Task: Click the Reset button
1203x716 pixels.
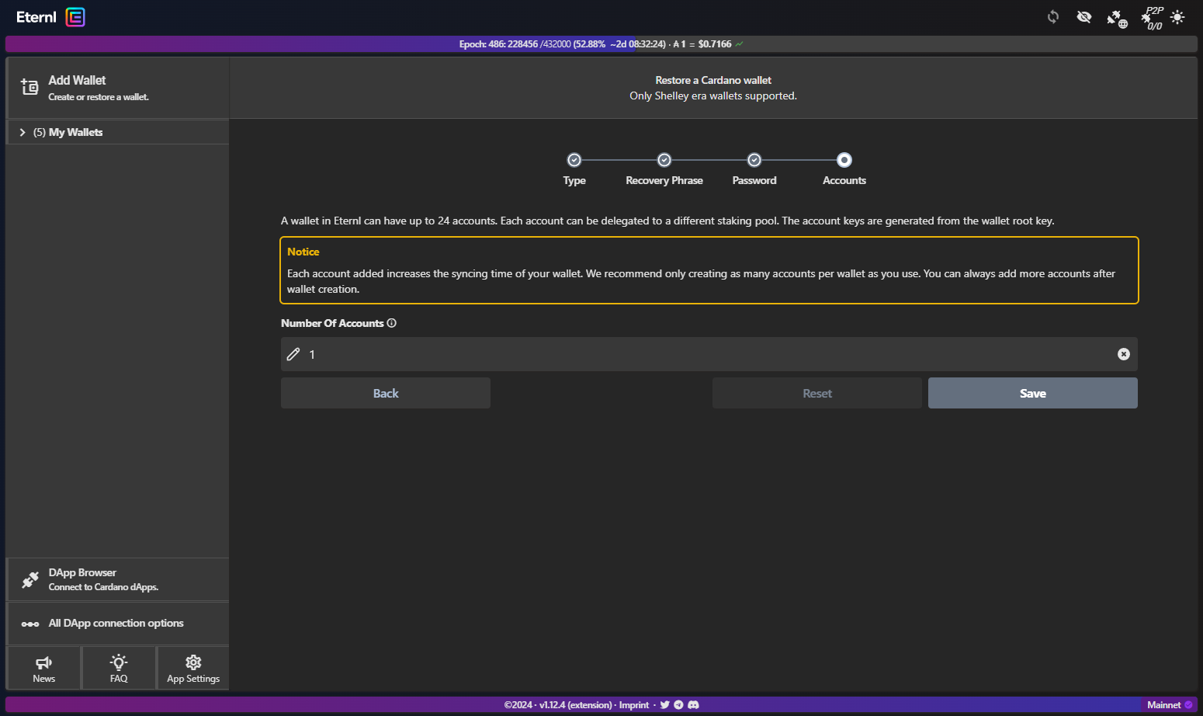Action: tap(817, 393)
